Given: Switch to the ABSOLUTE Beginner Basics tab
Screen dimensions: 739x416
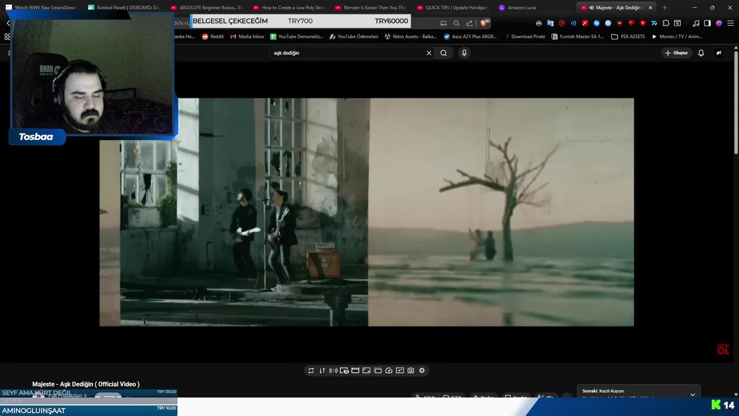Looking at the screenshot, I should (207, 8).
